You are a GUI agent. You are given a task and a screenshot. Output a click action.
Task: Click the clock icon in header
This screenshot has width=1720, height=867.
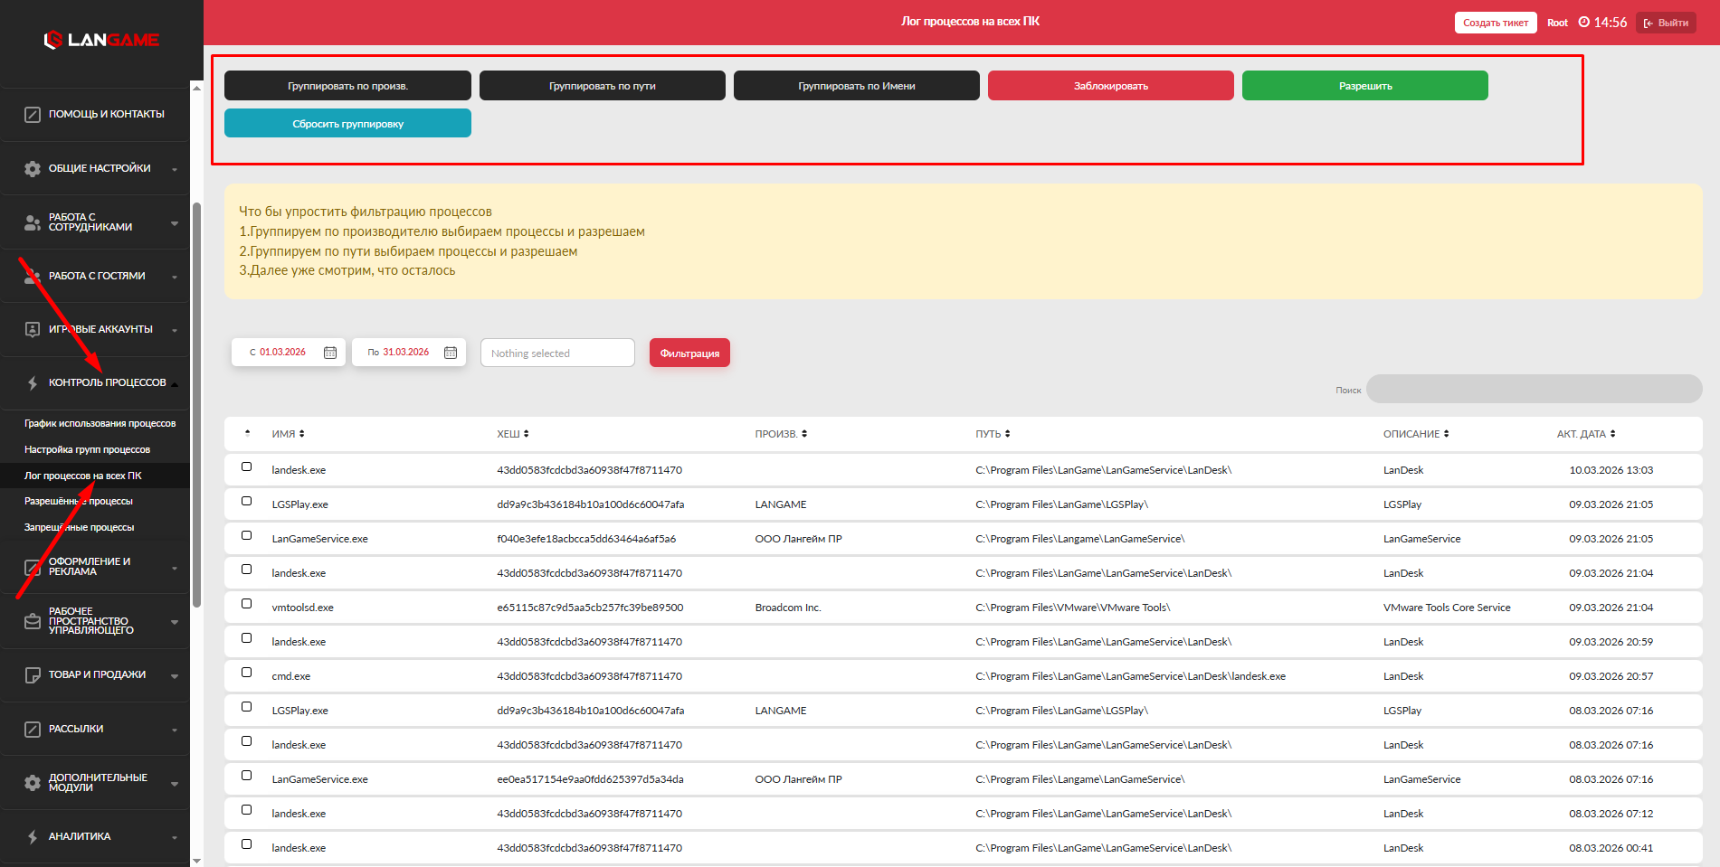(1584, 22)
